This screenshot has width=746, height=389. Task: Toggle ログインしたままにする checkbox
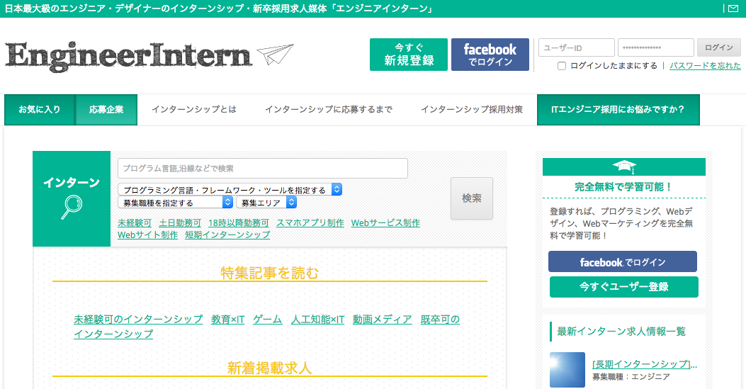(561, 66)
